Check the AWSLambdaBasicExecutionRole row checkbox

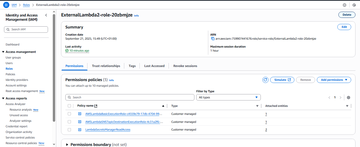69,114
